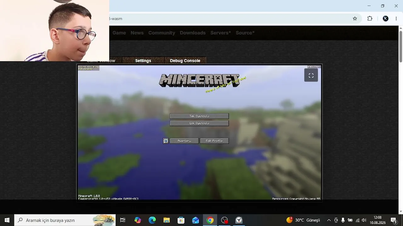The width and height of the screenshot is (403, 226).
Task: Switch to the Settings tab
Action: click(143, 61)
